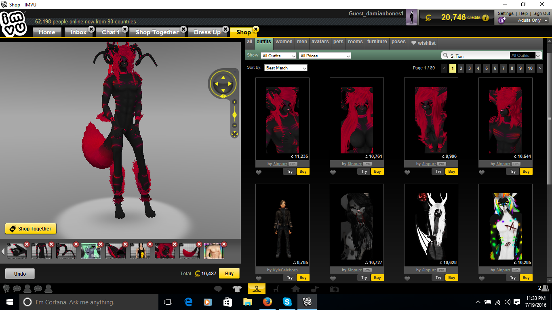Open the wishlist tab

click(x=423, y=43)
